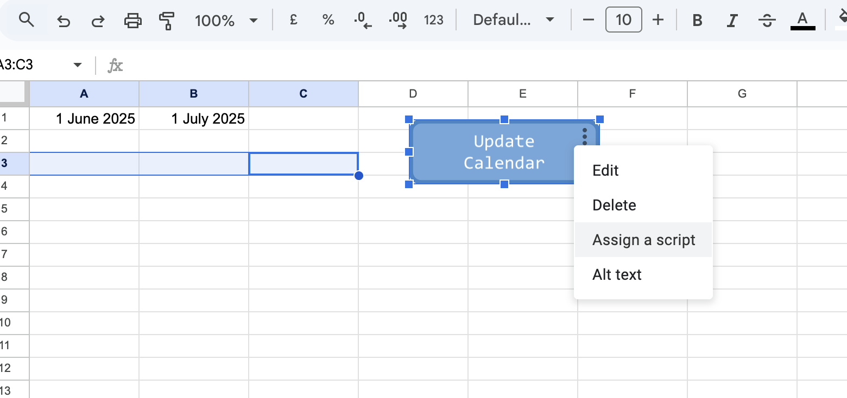Click the search magnifier icon in toolbar

click(26, 21)
